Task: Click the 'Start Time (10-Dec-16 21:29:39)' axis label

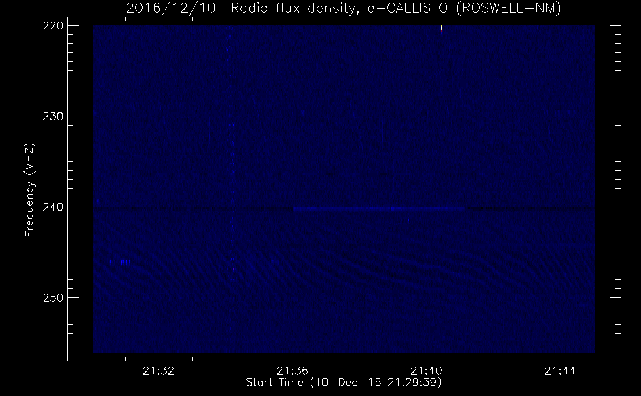Action: pyautogui.click(x=343, y=383)
